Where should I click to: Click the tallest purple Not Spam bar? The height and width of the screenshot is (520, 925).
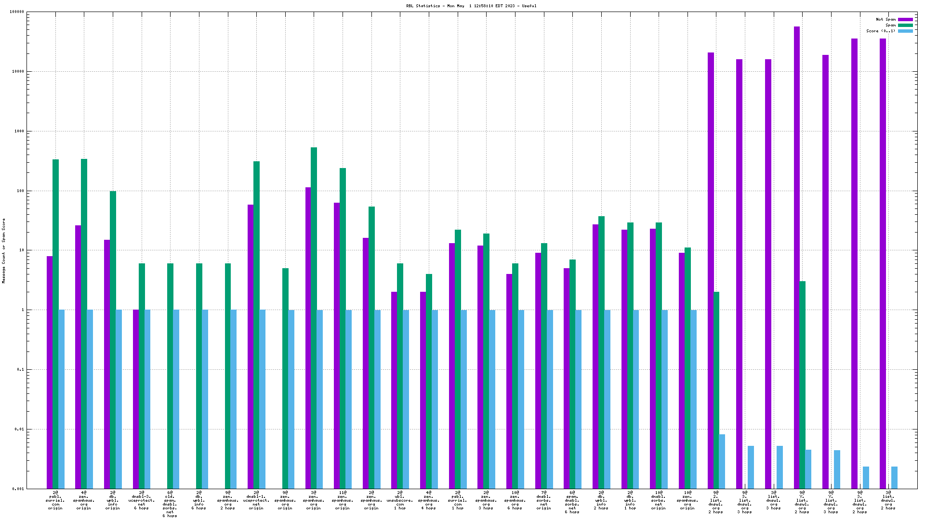tap(797, 241)
